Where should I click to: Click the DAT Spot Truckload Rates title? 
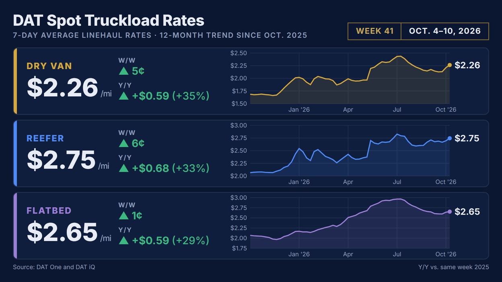click(109, 20)
